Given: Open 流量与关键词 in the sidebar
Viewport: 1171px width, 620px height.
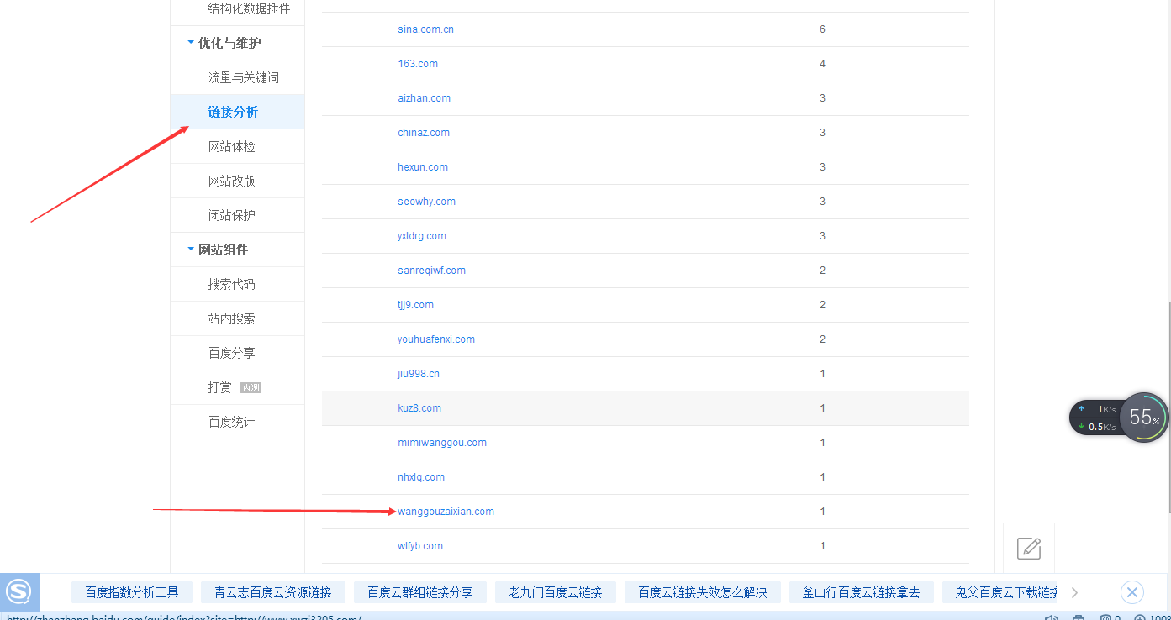Looking at the screenshot, I should coord(243,77).
